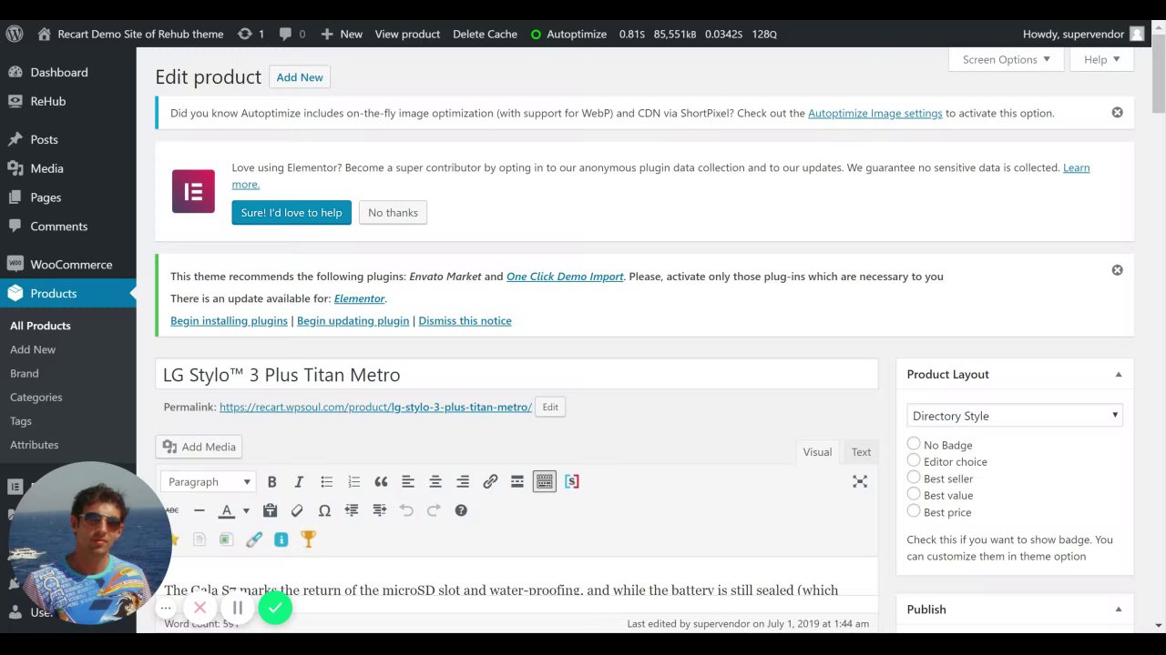The width and height of the screenshot is (1166, 655).
Task: Open the Brand submenu item
Action: coord(25,373)
